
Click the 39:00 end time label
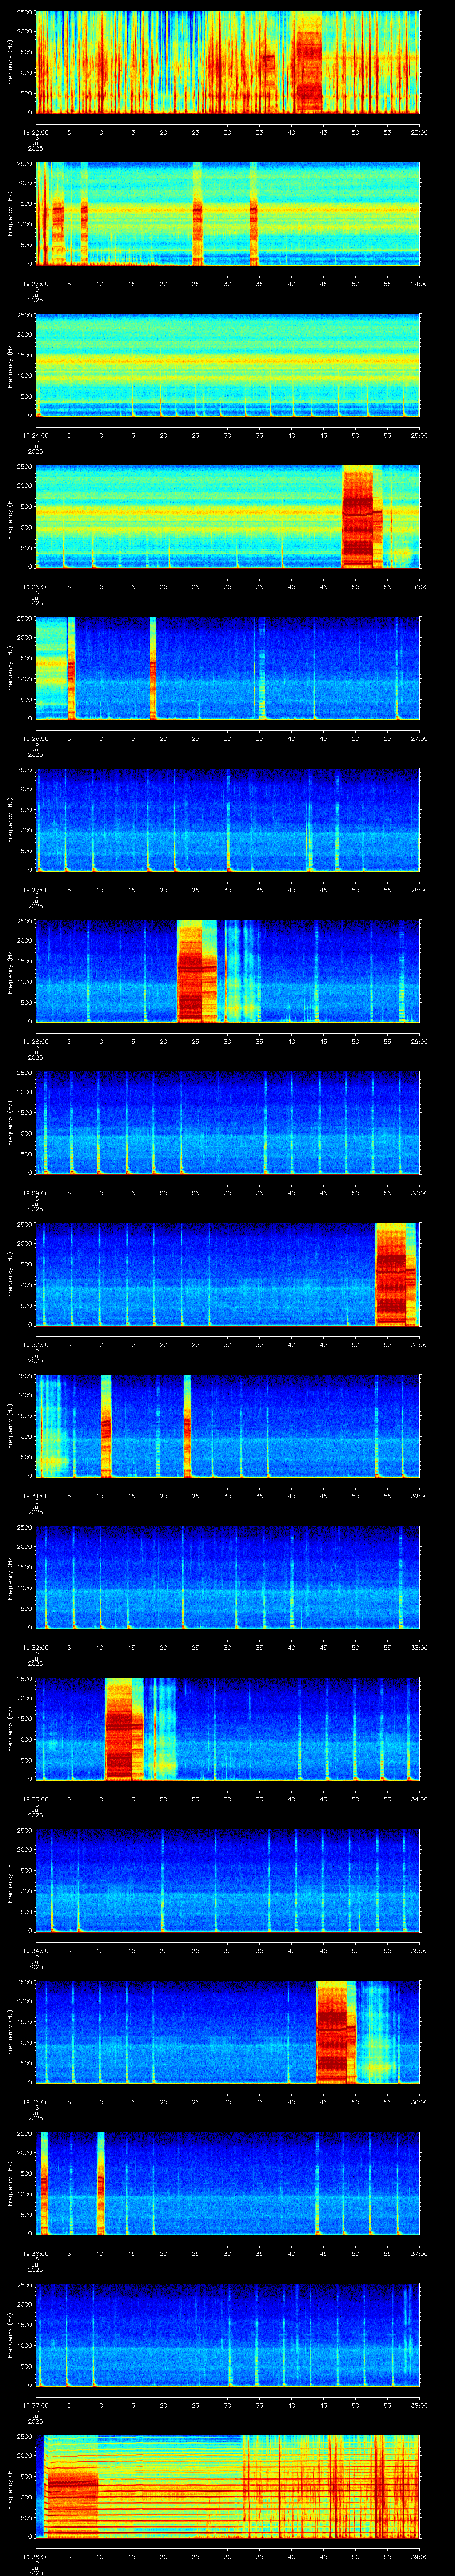point(419,2557)
